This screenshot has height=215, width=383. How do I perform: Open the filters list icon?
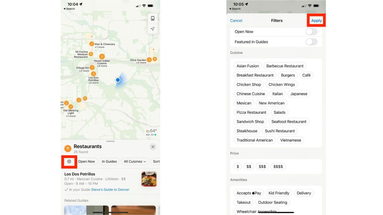(x=69, y=162)
